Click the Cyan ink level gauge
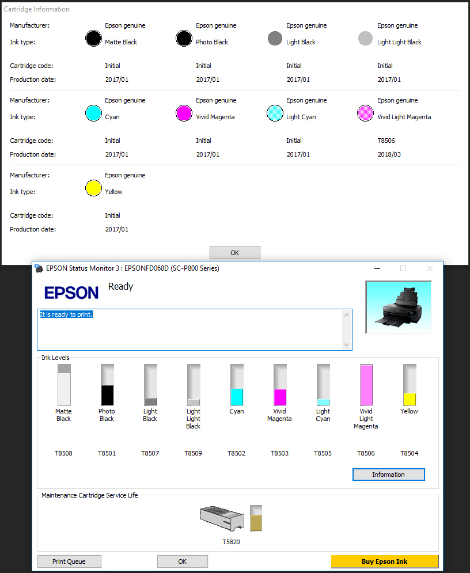470x573 pixels. (237, 385)
